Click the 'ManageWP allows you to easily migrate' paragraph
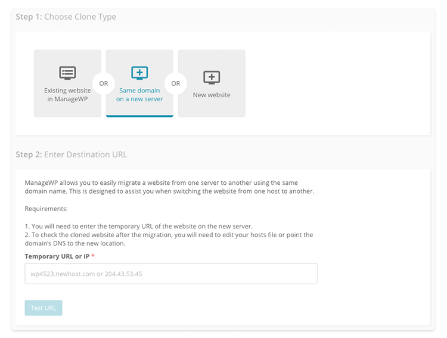Image resolution: width=447 pixels, height=338 pixels. (x=169, y=187)
